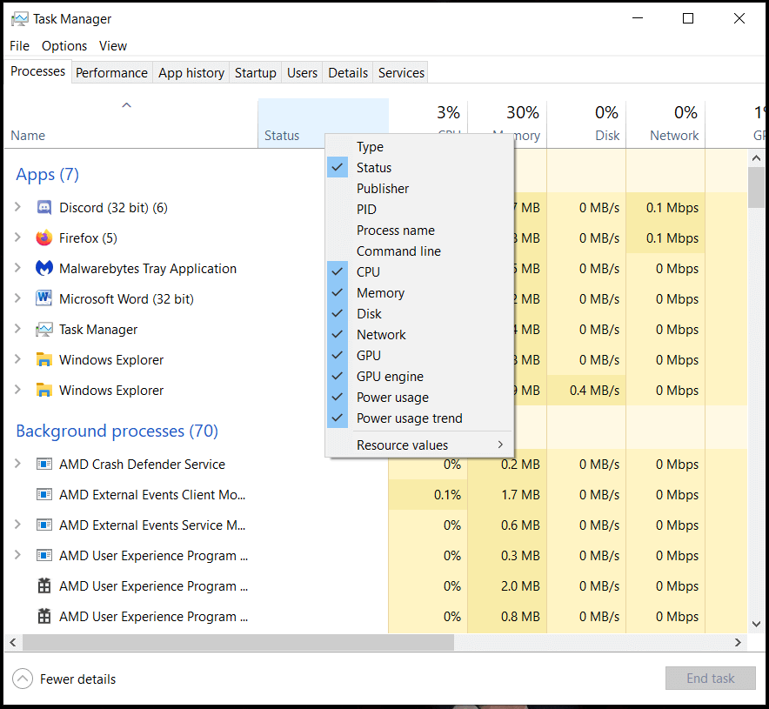Image resolution: width=769 pixels, height=709 pixels.
Task: Sort by the Name column header
Action: (131, 123)
